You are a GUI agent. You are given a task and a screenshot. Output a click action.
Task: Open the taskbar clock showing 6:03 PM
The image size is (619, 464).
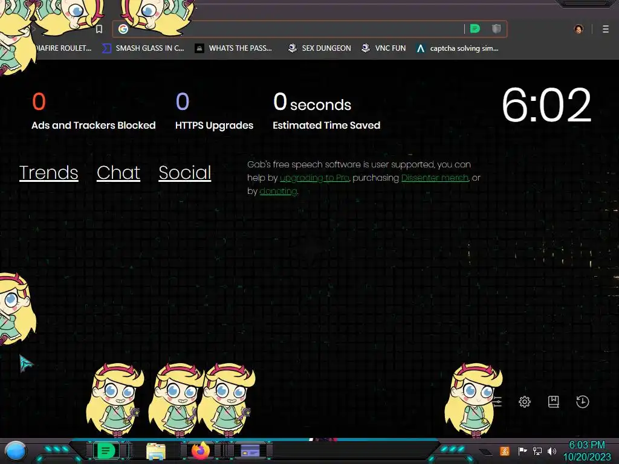click(x=587, y=451)
